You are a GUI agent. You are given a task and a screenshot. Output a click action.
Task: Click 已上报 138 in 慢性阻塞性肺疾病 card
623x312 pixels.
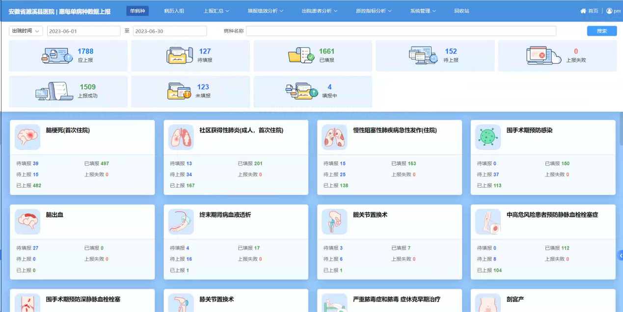tap(336, 185)
